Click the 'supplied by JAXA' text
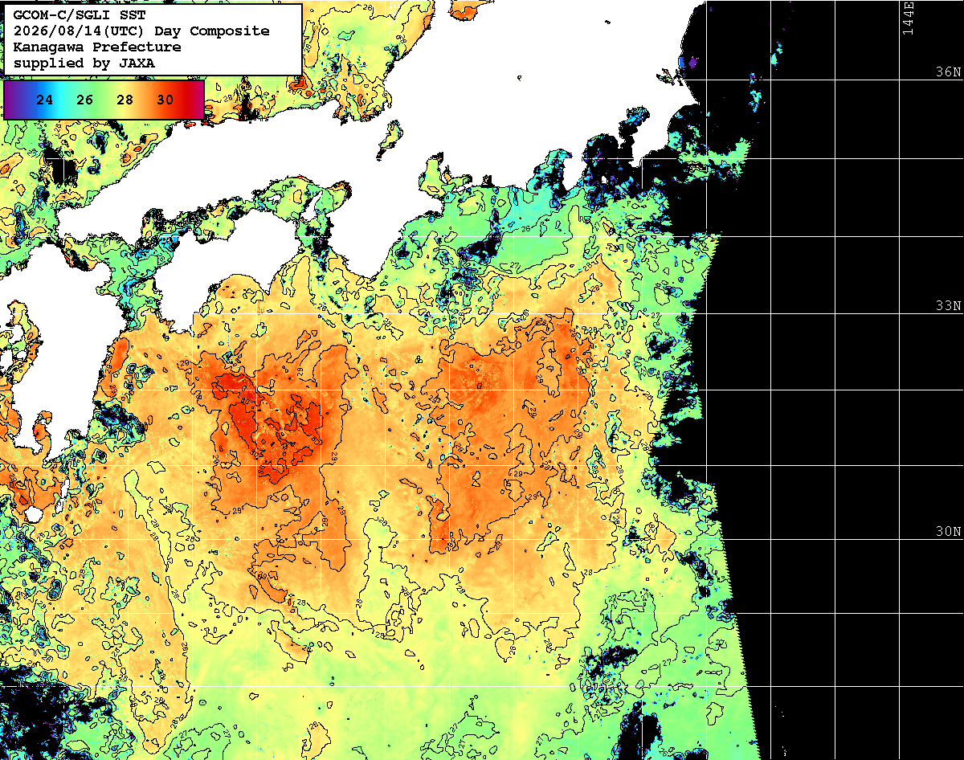Image resolution: width=964 pixels, height=760 pixels. [x=84, y=63]
